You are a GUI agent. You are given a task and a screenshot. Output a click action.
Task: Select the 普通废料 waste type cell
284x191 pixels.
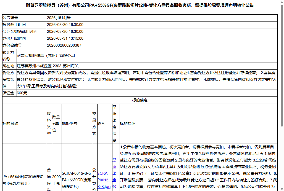point(48,179)
